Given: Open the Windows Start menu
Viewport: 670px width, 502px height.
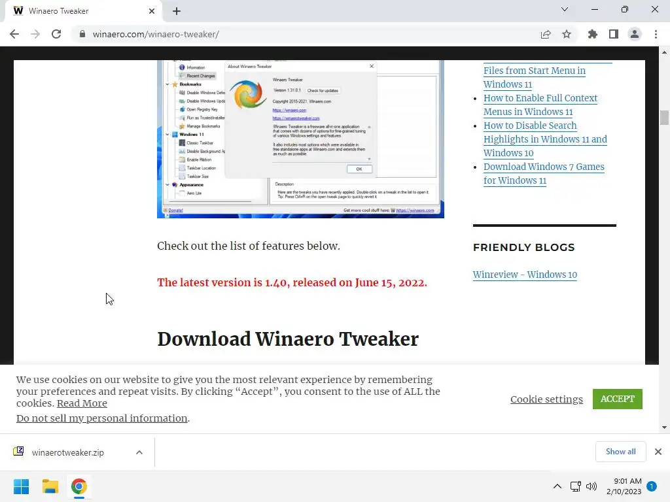Looking at the screenshot, I should point(21,486).
